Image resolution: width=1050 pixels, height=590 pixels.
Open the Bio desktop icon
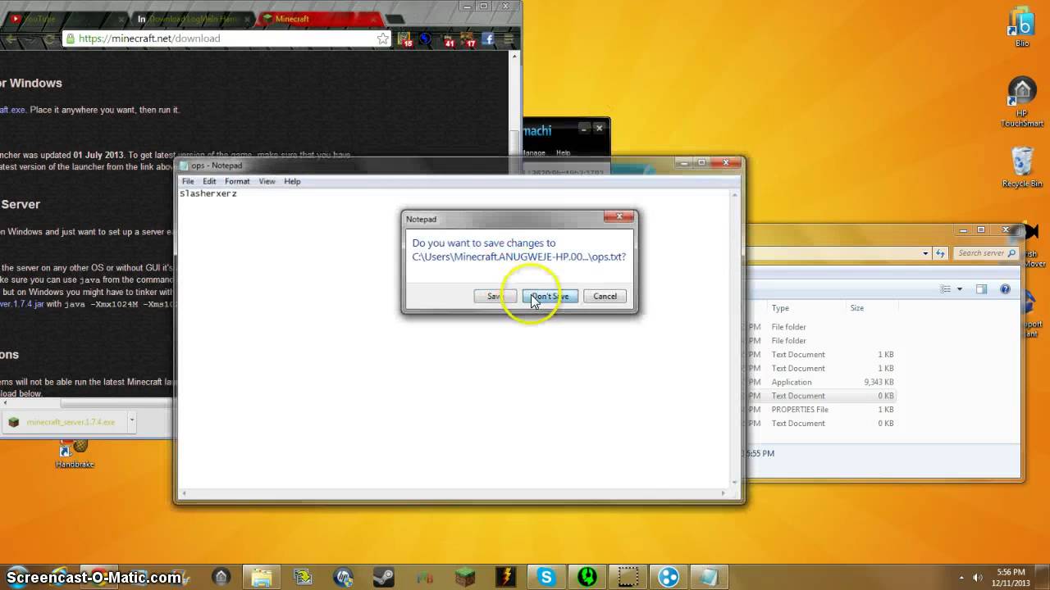tap(1021, 27)
